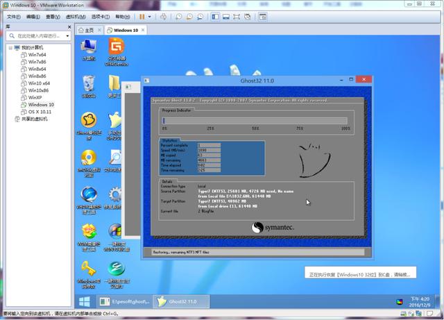
Task: Click the guest taskbar clock showing 4:20
Action: click(x=420, y=302)
